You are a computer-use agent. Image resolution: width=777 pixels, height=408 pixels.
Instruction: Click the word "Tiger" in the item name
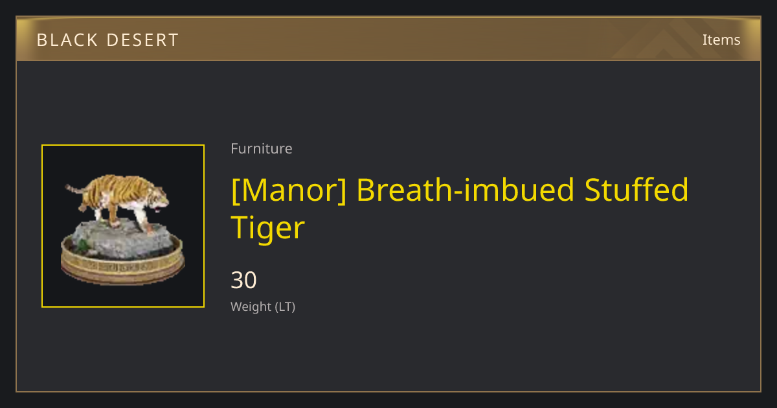(267, 229)
